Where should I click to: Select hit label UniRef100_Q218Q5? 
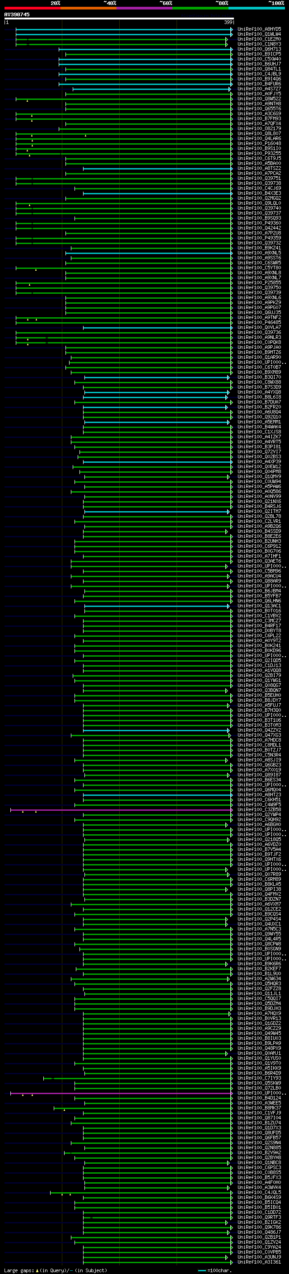(x=259, y=840)
